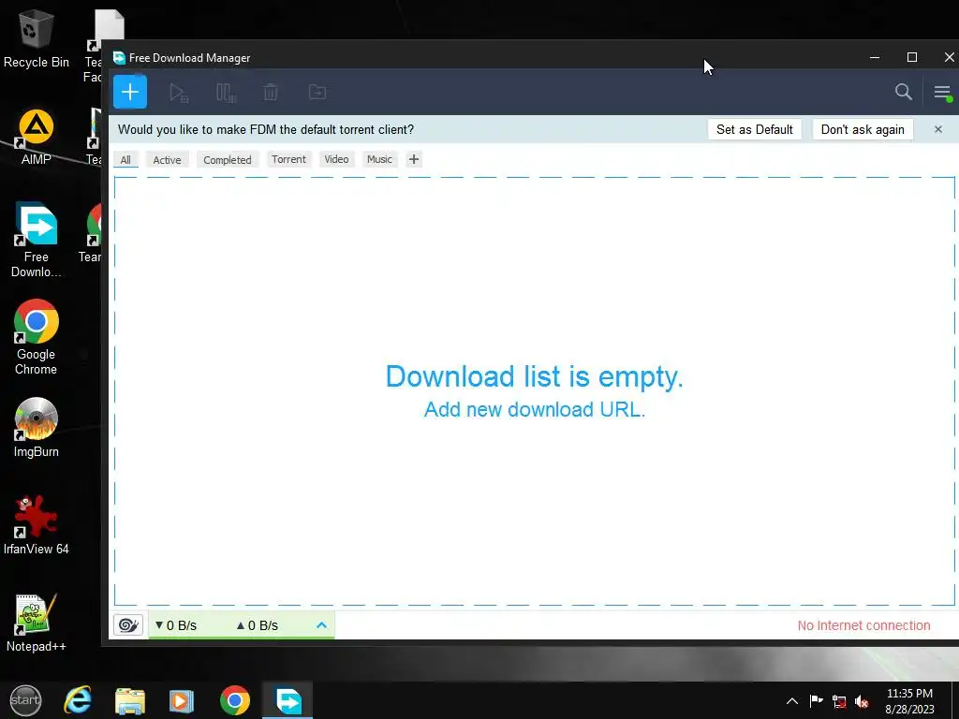Open File Explorer from the taskbar

click(129, 700)
